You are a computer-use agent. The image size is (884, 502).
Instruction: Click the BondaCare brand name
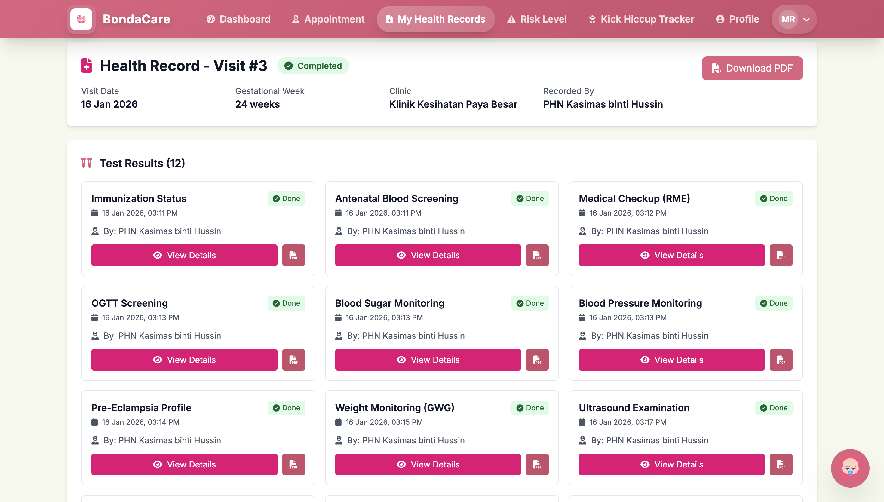pos(137,19)
